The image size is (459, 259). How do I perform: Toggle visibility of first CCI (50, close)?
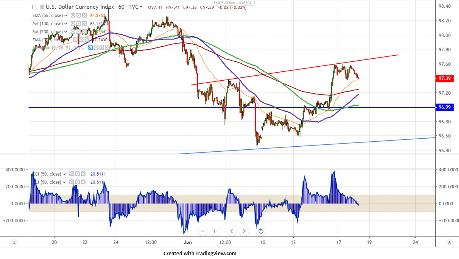pyautogui.click(x=71, y=174)
